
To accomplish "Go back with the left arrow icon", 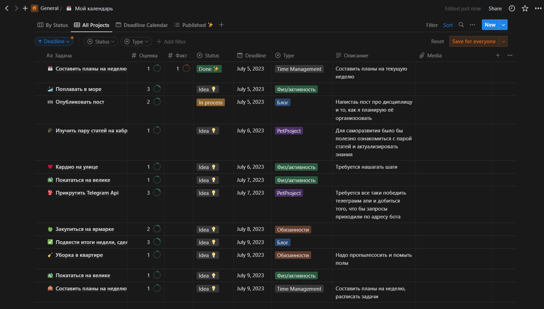I will point(6,8).
